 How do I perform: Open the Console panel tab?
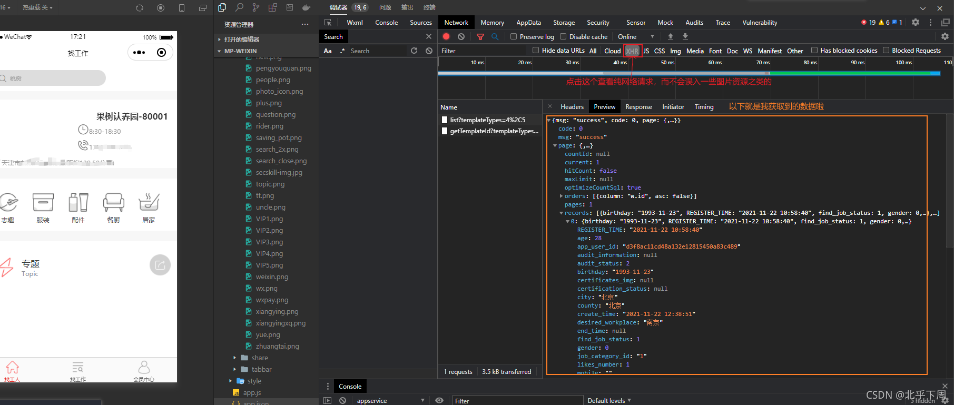(386, 22)
